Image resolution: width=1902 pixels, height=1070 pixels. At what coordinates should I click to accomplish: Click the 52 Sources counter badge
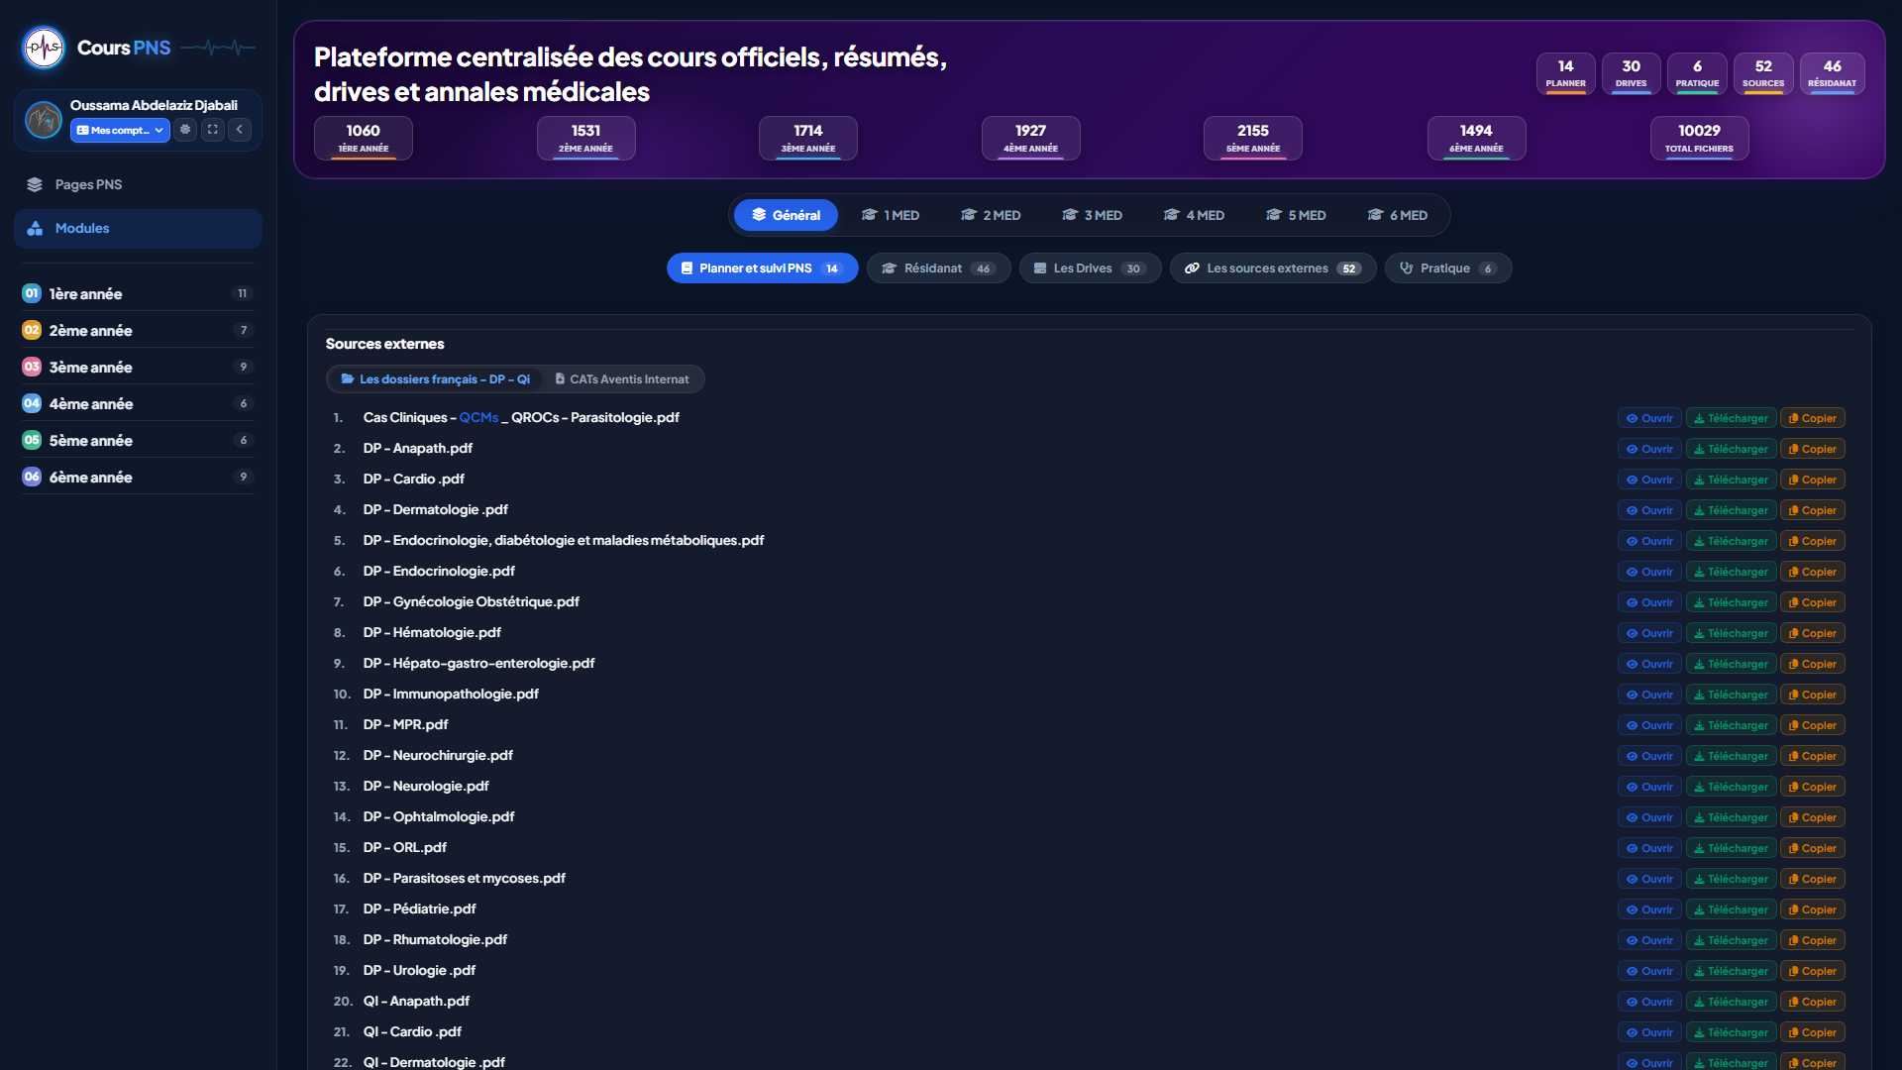click(x=1763, y=74)
